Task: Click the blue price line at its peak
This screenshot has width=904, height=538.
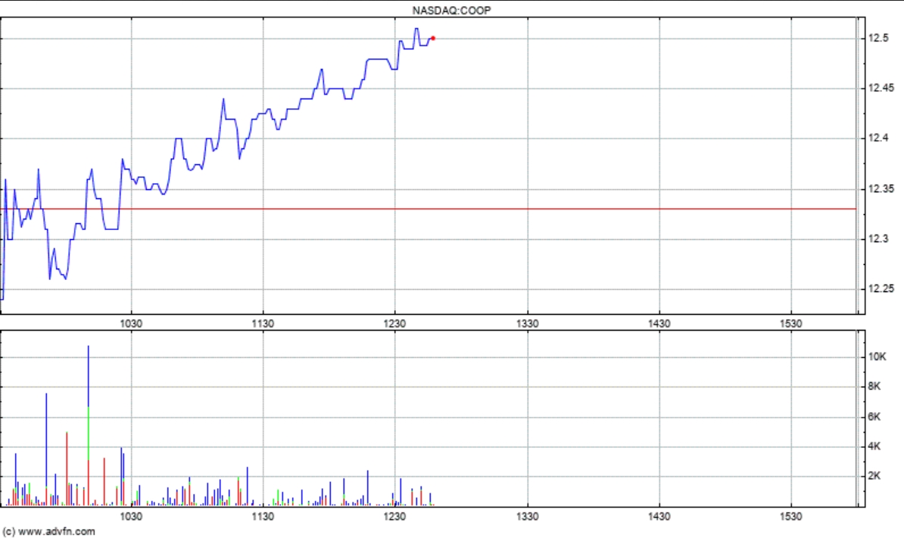Action: [418, 29]
